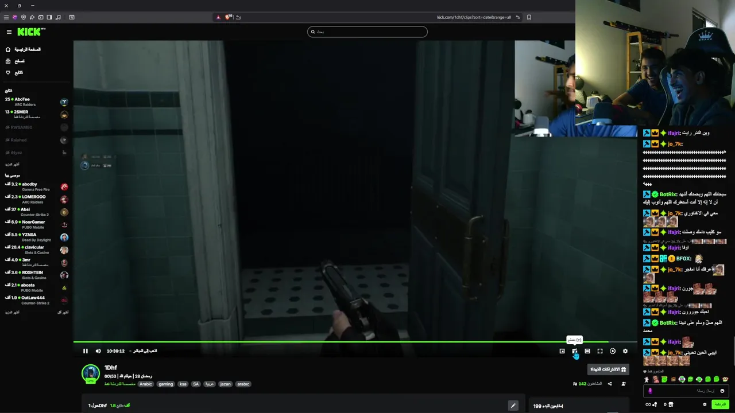Select the SA tag
This screenshot has height=413, width=735.
tap(196, 384)
